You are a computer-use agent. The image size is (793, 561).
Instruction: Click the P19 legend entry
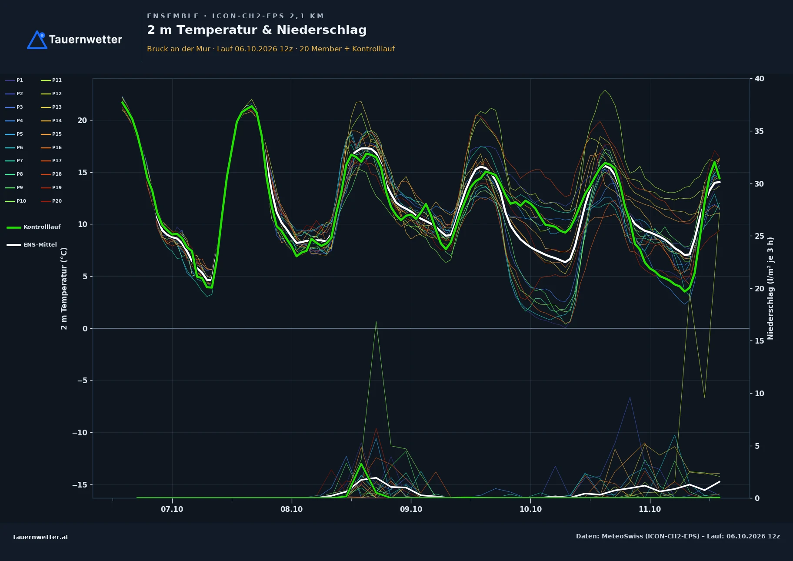[x=51, y=187]
